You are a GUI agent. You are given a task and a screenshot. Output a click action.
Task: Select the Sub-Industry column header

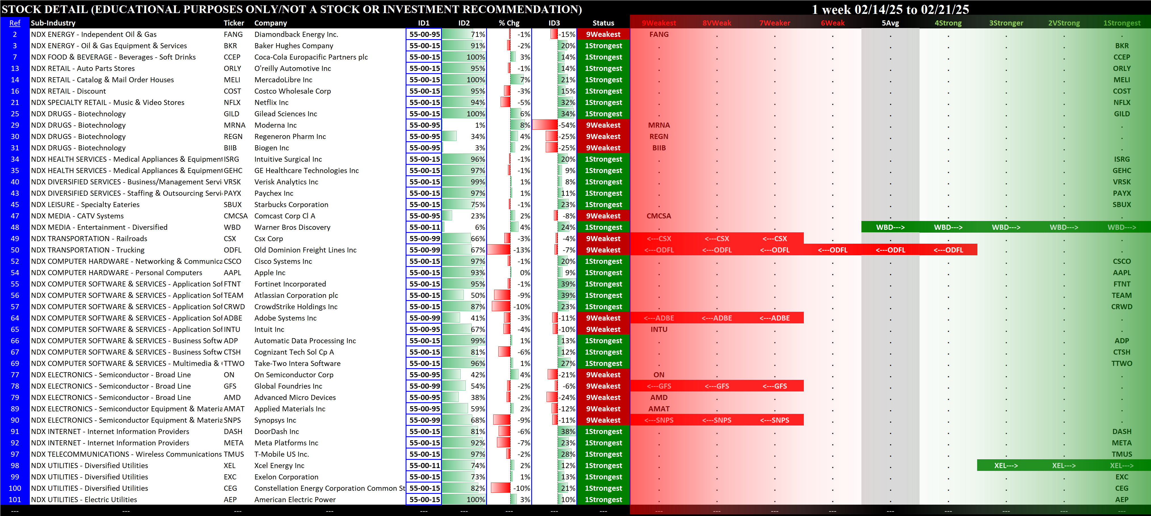click(x=53, y=23)
